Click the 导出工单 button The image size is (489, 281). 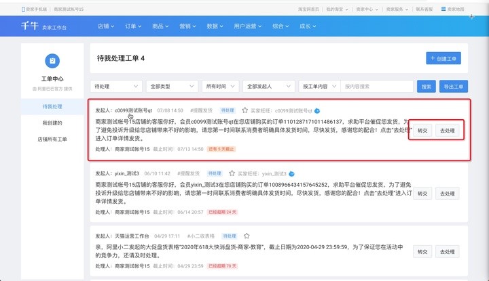pyautogui.click(x=454, y=87)
